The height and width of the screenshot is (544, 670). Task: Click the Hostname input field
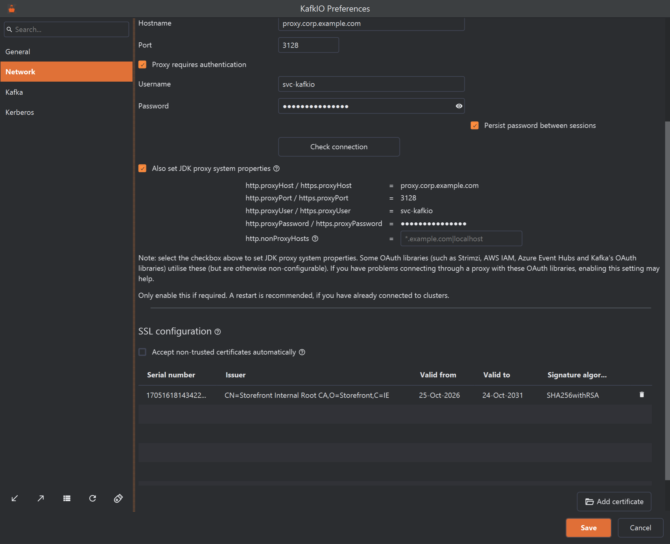pyautogui.click(x=371, y=24)
